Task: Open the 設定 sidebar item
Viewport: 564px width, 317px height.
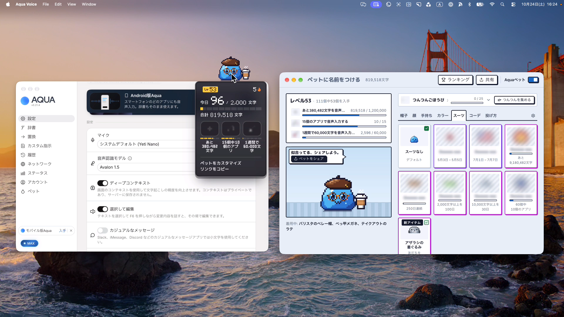Action: coord(46,119)
